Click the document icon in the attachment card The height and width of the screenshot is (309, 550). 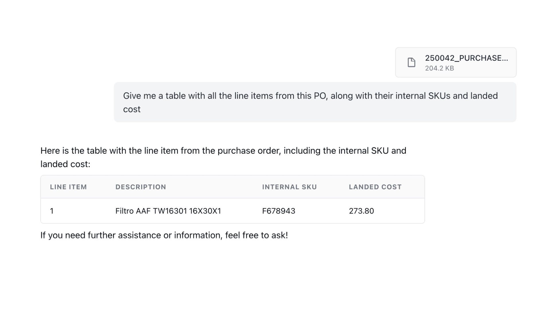click(411, 62)
